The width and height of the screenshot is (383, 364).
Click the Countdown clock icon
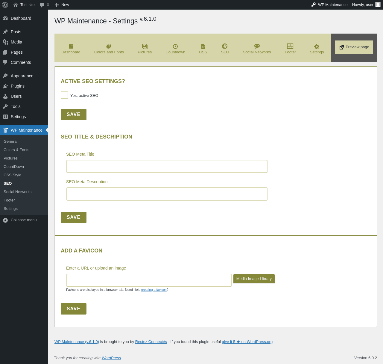coord(175,46)
